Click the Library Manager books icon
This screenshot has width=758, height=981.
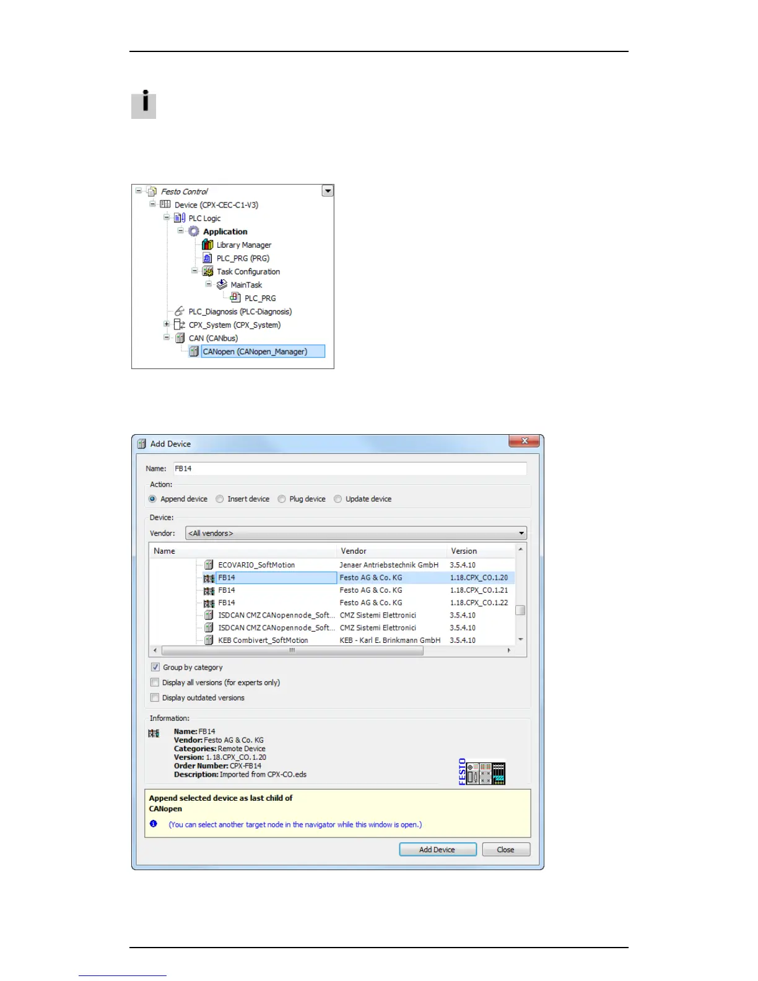point(207,245)
